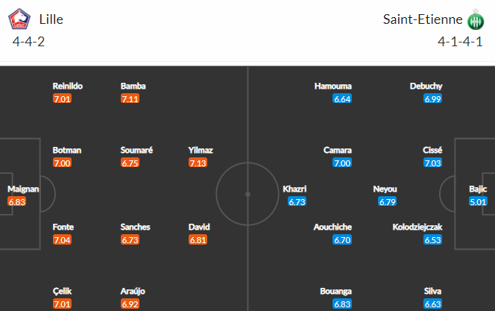Click Kolodziejczak's 6.53 rating badge

[433, 239]
